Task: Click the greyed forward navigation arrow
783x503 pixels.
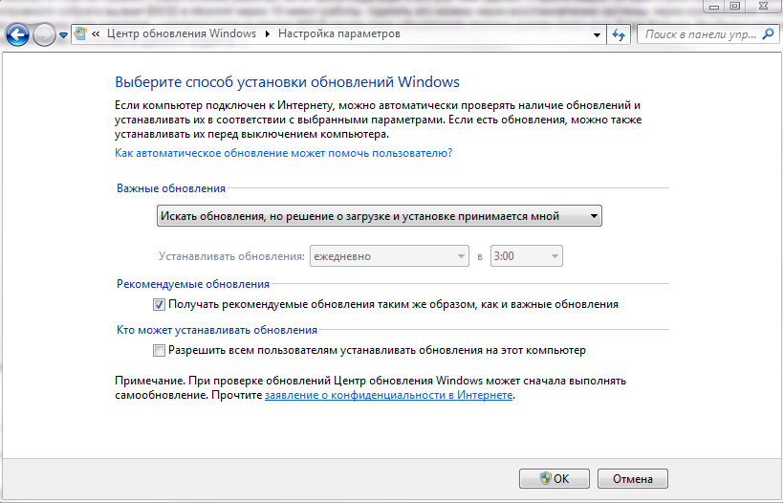Action: [x=44, y=35]
